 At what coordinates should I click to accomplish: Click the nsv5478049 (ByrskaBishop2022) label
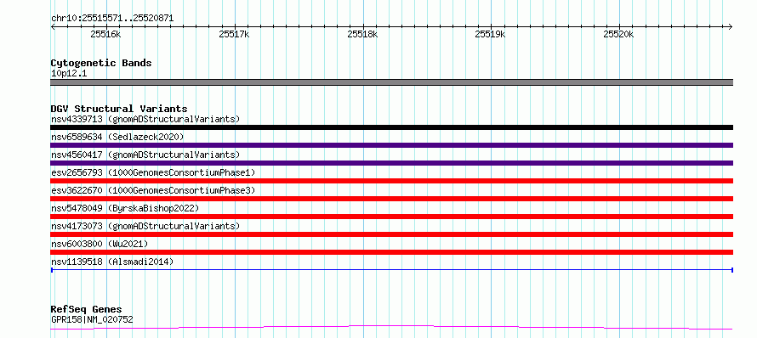pos(125,208)
